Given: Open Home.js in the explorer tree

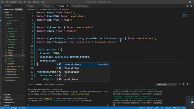Looking at the screenshot, I should (12, 42).
